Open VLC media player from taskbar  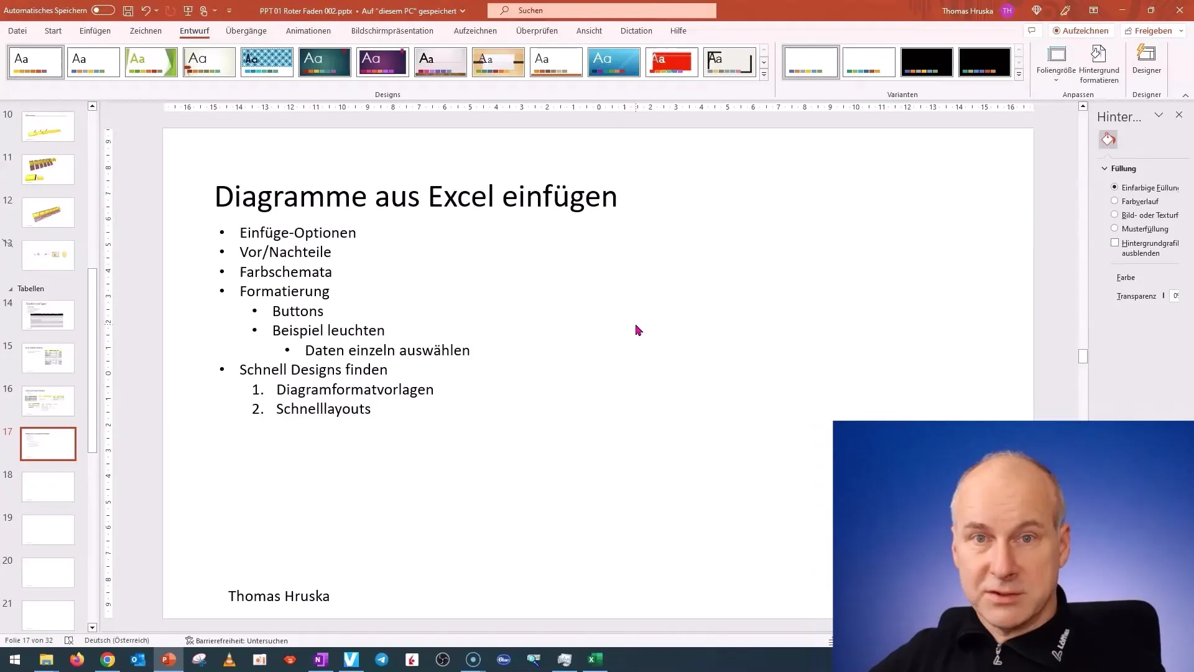coord(229,660)
